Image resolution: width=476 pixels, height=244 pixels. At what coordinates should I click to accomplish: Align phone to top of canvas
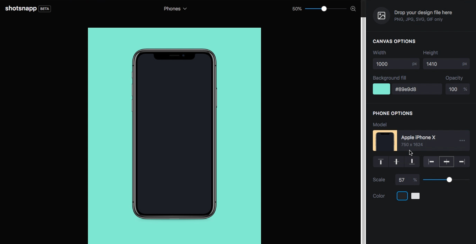[x=381, y=162]
